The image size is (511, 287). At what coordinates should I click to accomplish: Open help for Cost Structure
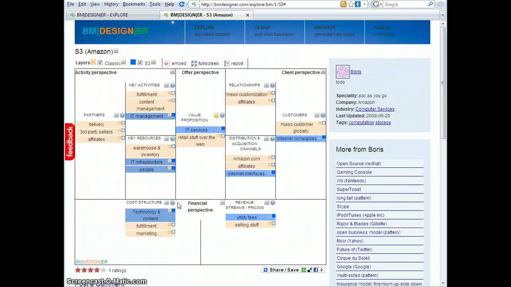pyautogui.click(x=172, y=203)
